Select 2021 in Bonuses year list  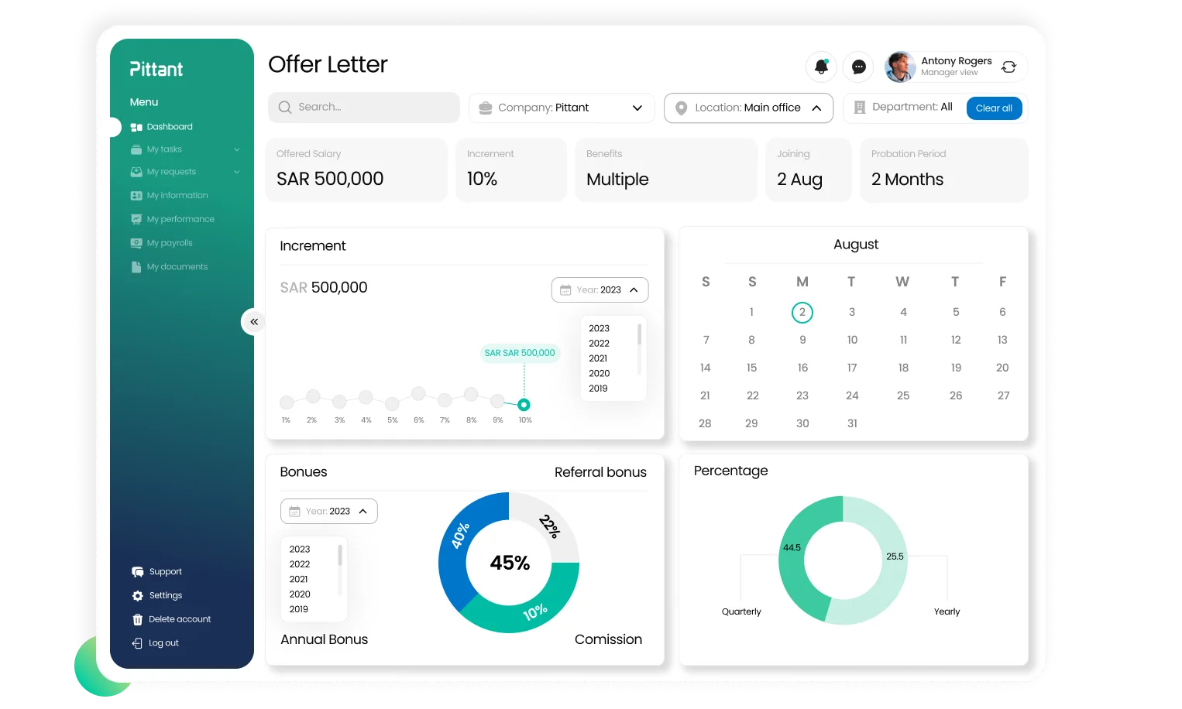299,579
